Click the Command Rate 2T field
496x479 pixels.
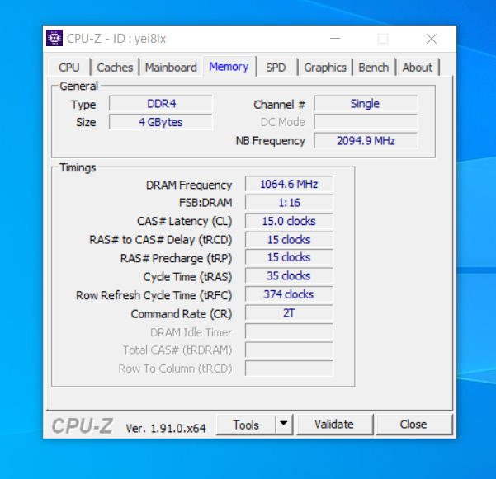coord(289,313)
